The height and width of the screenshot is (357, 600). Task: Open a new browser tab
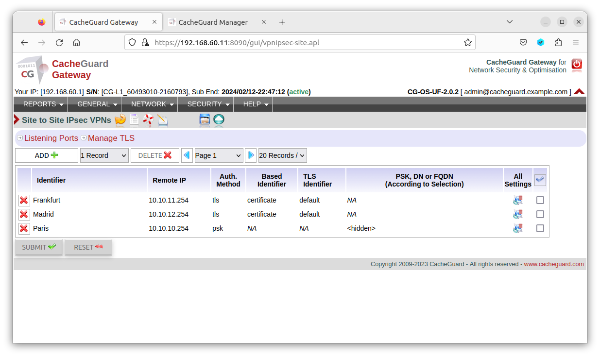click(x=282, y=22)
